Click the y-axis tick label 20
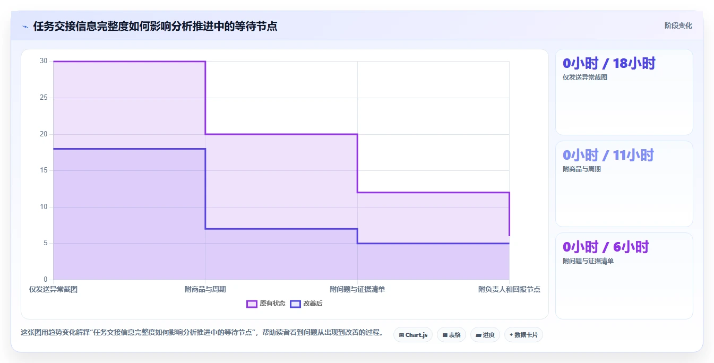Screen dimensions: 714x363 tap(44, 134)
